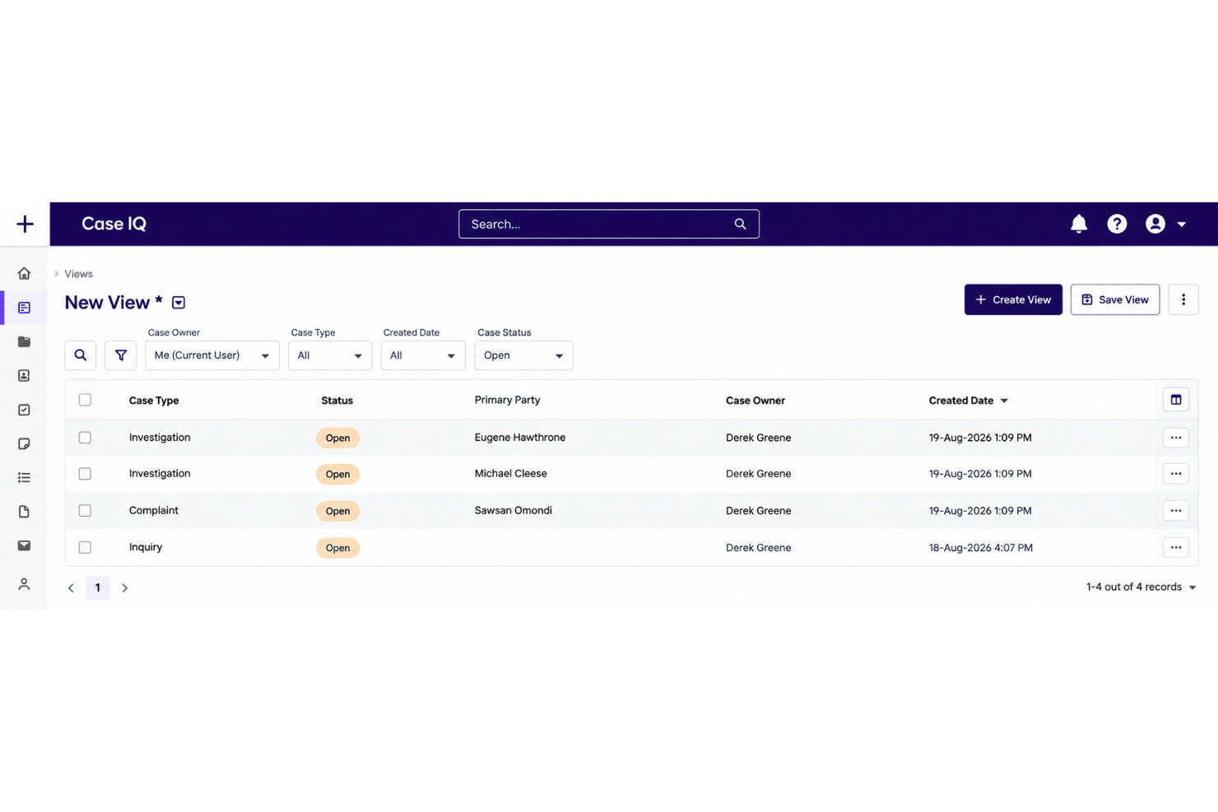The image size is (1218, 812).
Task: Go to Home via sidebar house icon
Action: click(x=24, y=273)
